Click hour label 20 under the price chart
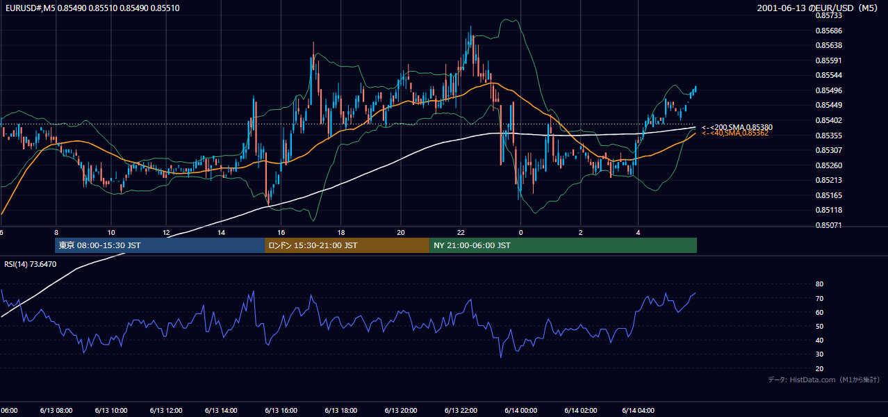The width and height of the screenshot is (888, 417). [x=401, y=232]
